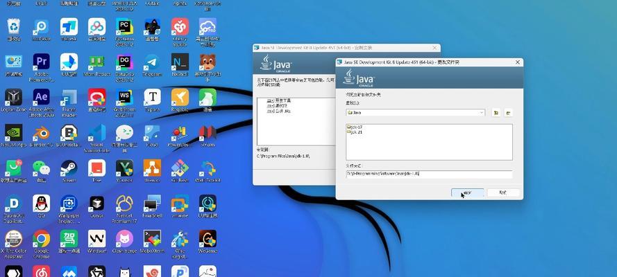The width and height of the screenshot is (617, 277).
Task: Open the 公共 JRE feature dropdown in the custom setup window
Action: 270,111
